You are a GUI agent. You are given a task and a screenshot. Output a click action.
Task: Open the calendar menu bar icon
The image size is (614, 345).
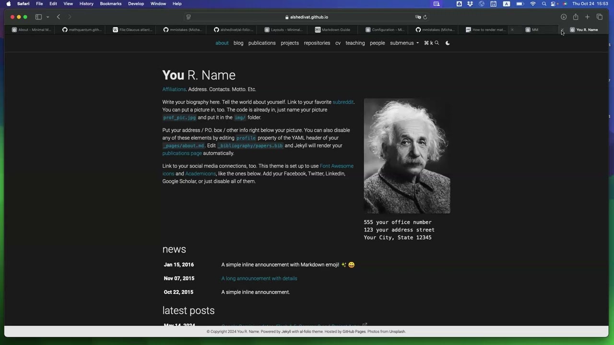[x=493, y=3]
